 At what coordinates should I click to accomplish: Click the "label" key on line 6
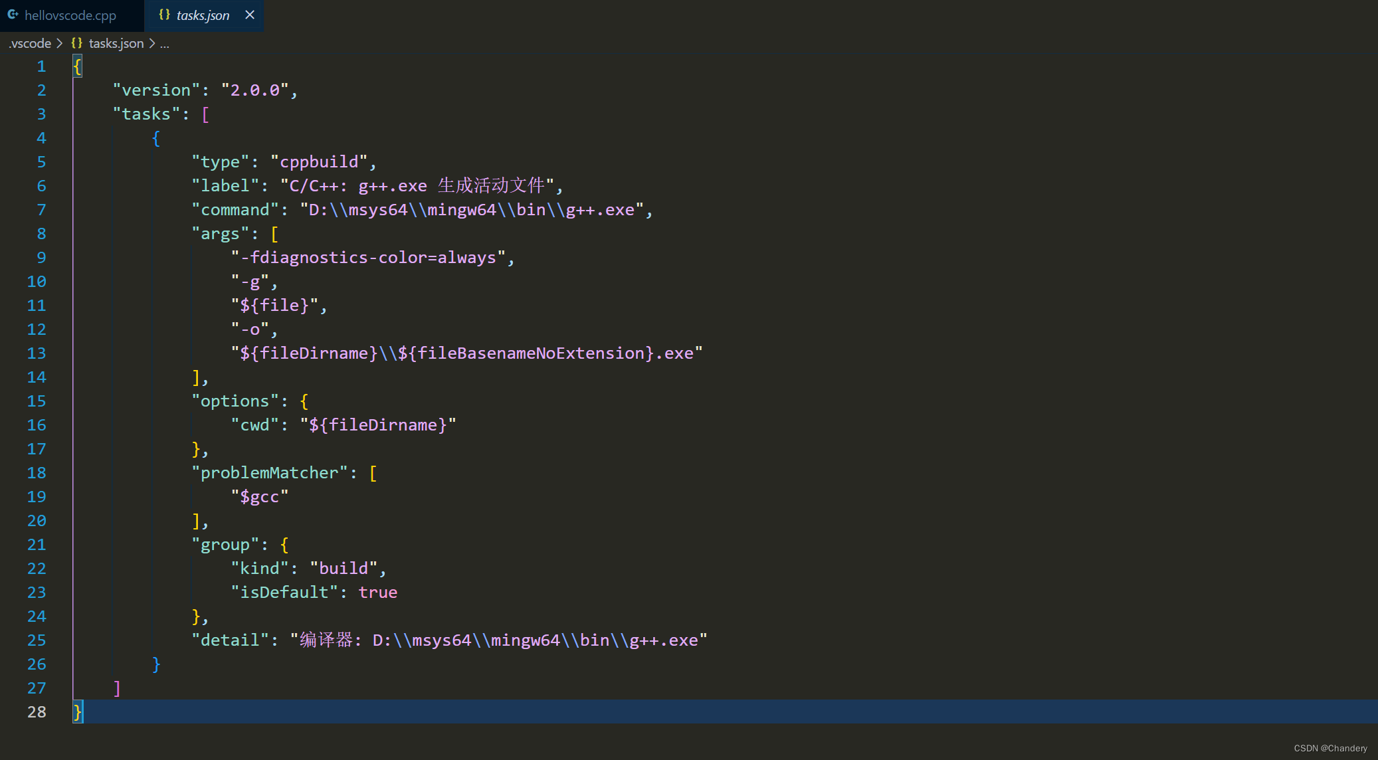click(225, 186)
